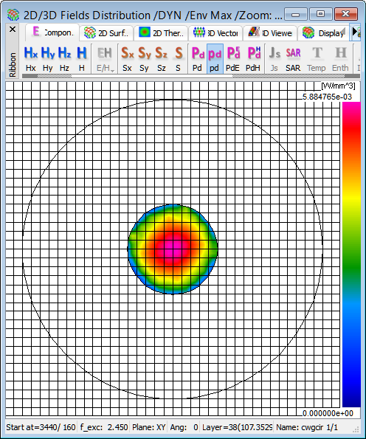Show total H field magnitude
The width and height of the screenshot is (366, 439).
pos(81,58)
